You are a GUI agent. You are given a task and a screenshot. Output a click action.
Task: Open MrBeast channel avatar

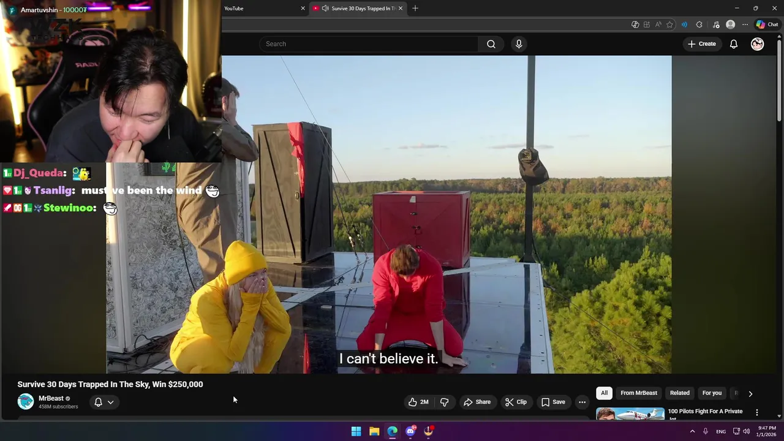26,402
